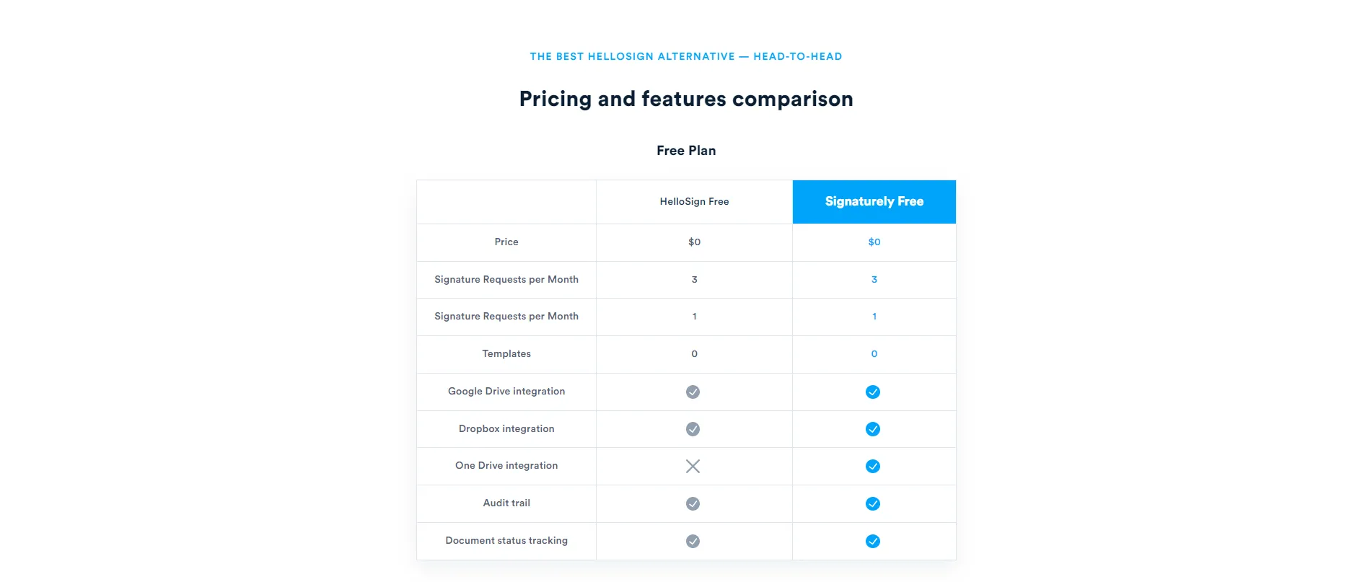1370x582 pixels.
Task: Click Signaturely's blue $0 price value
Action: [x=874, y=242]
